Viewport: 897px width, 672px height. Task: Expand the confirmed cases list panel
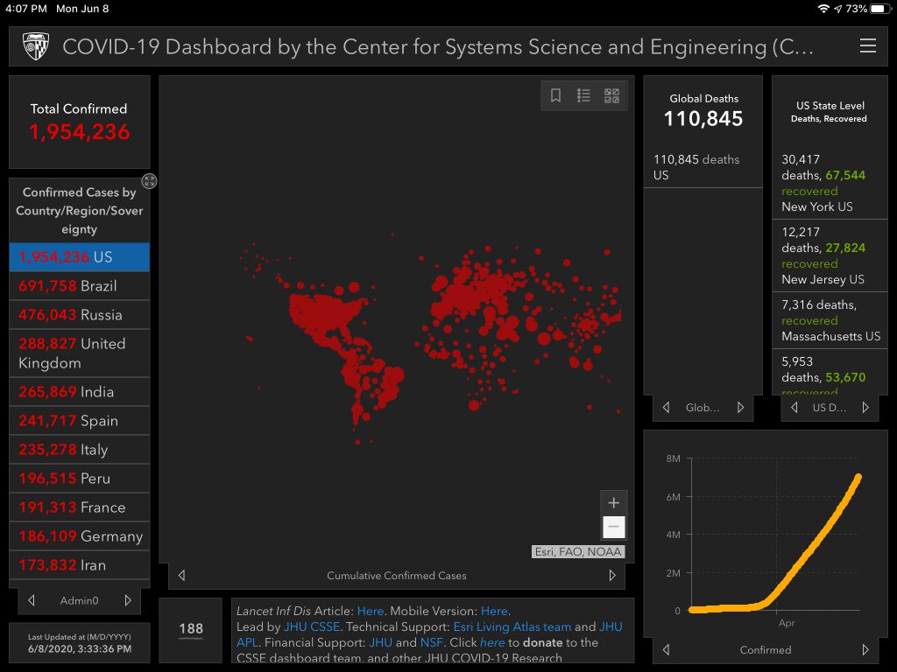click(x=150, y=181)
